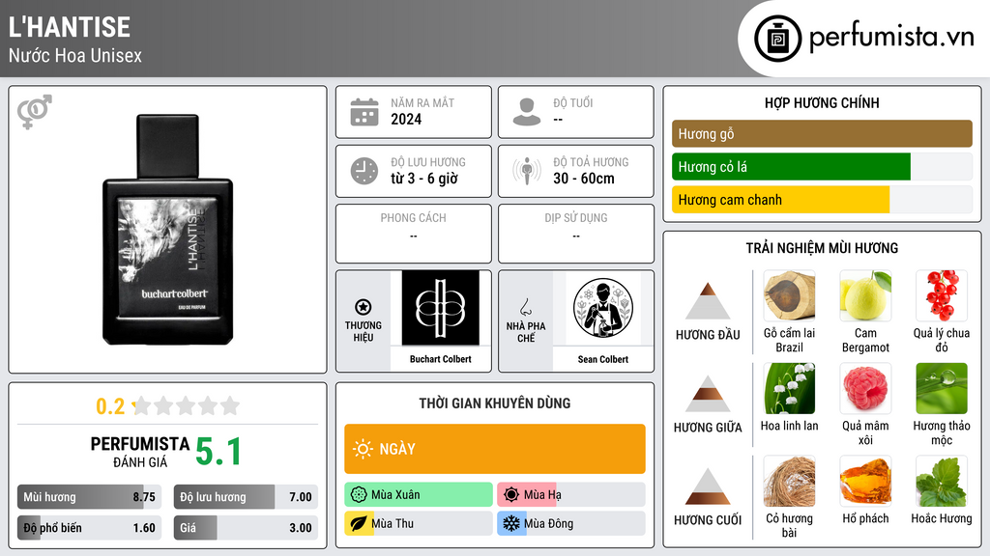Image resolution: width=990 pixels, height=556 pixels.
Task: Open the Buchart Colbert brand logo
Action: click(x=440, y=308)
